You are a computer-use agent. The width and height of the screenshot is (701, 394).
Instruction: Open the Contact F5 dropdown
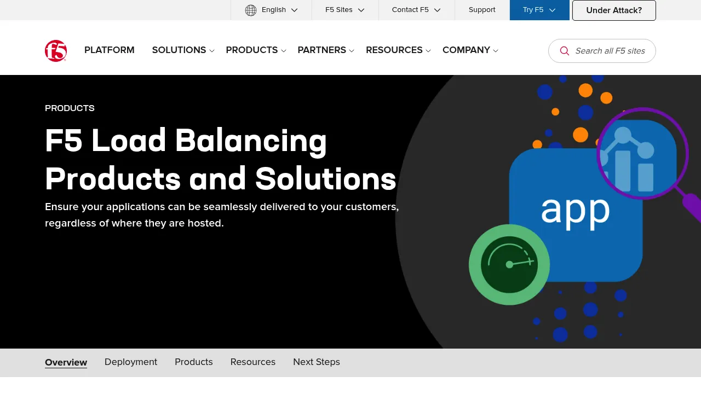416,10
